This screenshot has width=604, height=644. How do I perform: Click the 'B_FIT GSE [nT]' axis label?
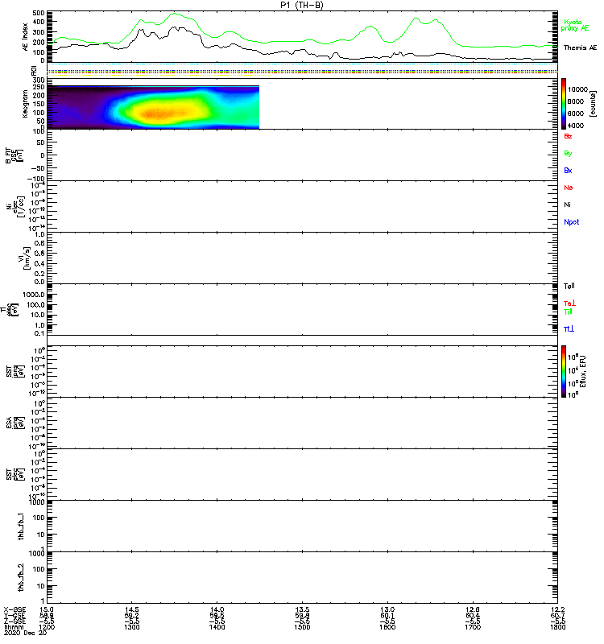coord(14,155)
